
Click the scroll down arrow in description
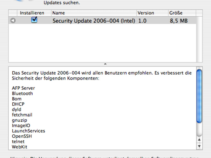coord(199,146)
